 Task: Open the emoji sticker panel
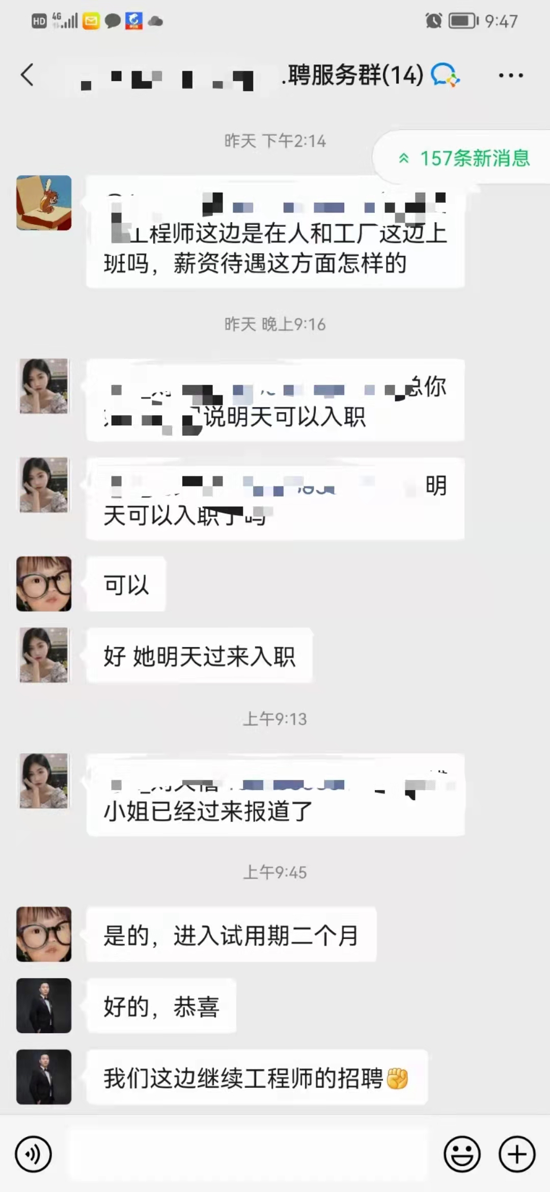[x=462, y=1154]
